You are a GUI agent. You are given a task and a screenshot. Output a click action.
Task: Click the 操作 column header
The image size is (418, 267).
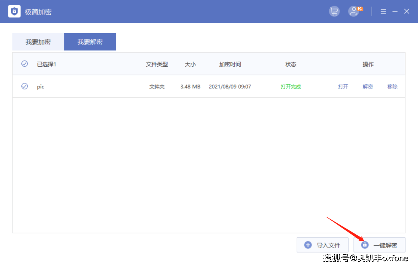pos(368,64)
